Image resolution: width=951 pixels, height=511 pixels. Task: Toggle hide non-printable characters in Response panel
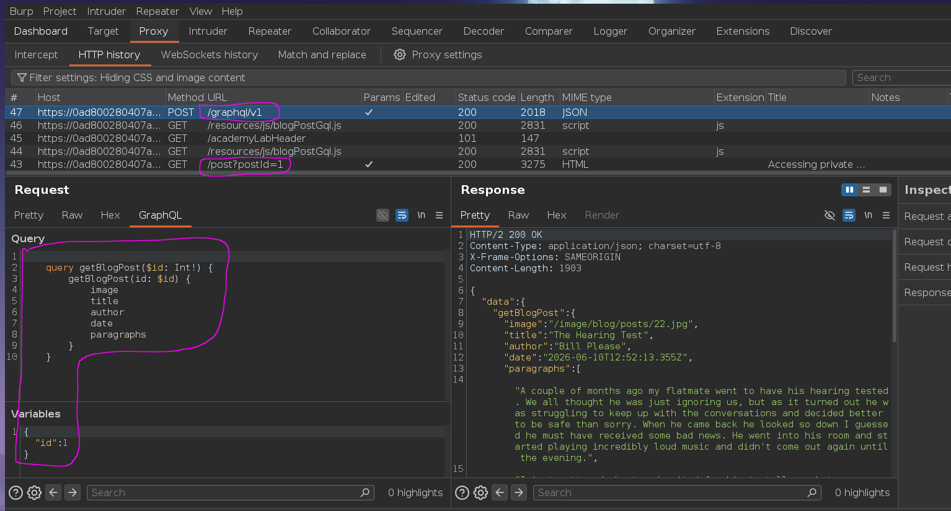[829, 215]
